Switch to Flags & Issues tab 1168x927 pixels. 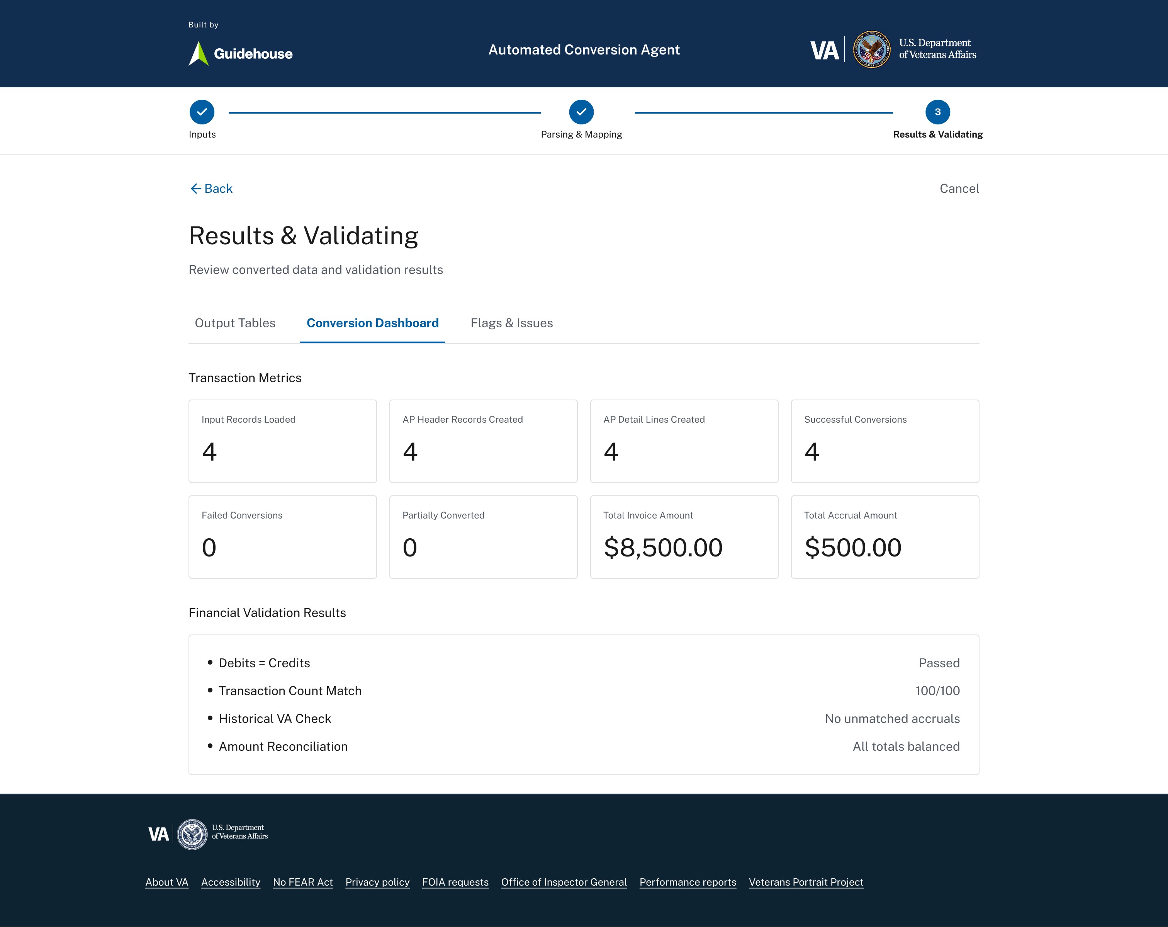511,323
